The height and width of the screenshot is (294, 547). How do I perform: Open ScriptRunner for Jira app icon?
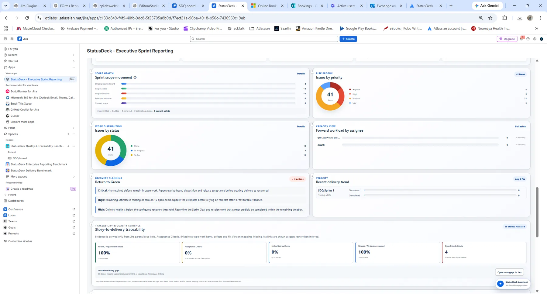8,92
